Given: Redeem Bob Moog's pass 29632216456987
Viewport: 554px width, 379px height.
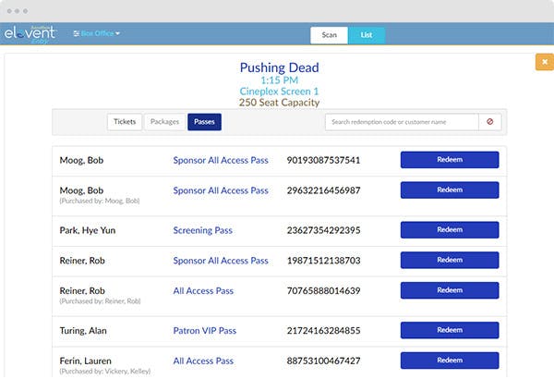Looking at the screenshot, I should coord(450,190).
